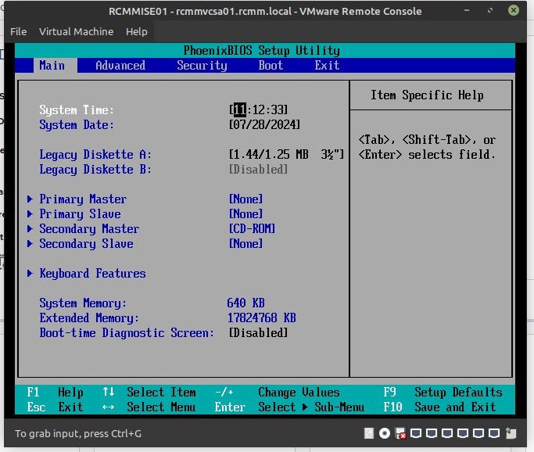Click the F9 Setup Defaults hint
534x452 pixels.
(x=443, y=393)
